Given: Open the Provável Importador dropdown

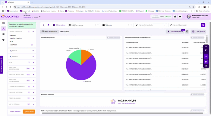Looking at the screenshot, I should pos(151,25).
